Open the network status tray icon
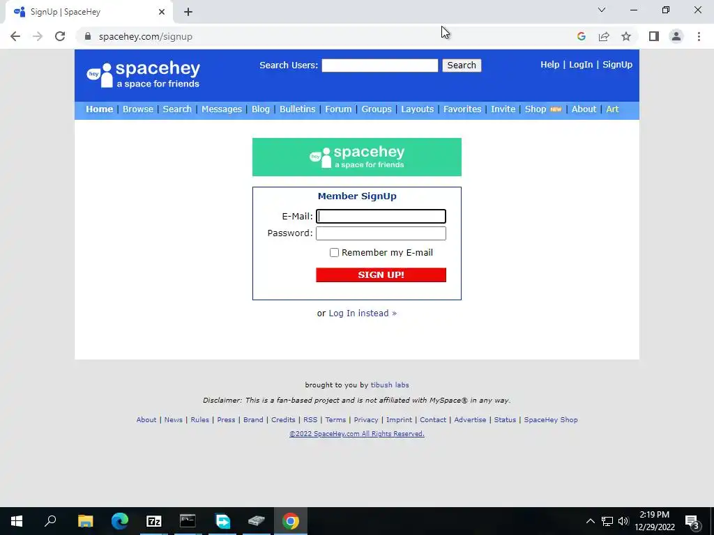 click(x=607, y=521)
